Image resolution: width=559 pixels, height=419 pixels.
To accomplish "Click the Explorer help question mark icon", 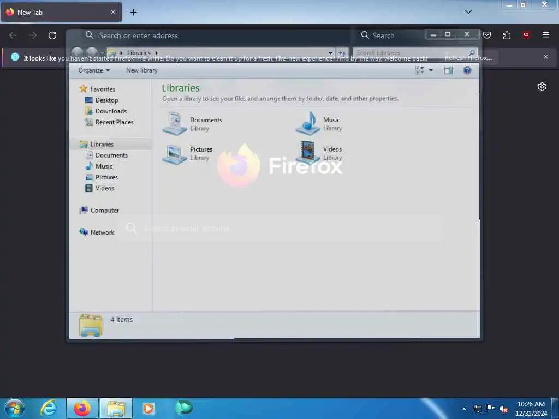I will click(467, 70).
